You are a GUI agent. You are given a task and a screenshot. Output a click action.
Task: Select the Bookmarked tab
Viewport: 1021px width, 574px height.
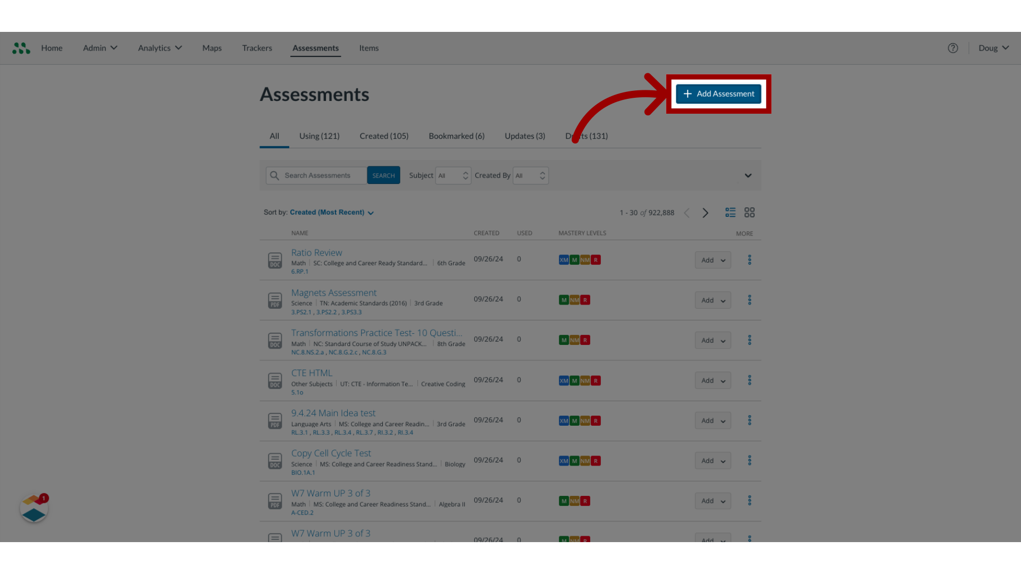tap(456, 136)
